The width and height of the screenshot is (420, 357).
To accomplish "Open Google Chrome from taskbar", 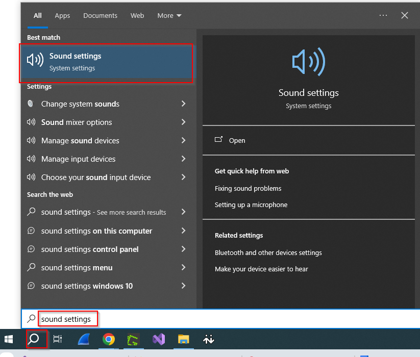I will (x=109, y=339).
